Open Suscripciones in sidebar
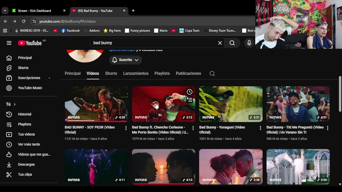This screenshot has width=342, height=192. coord(29,78)
